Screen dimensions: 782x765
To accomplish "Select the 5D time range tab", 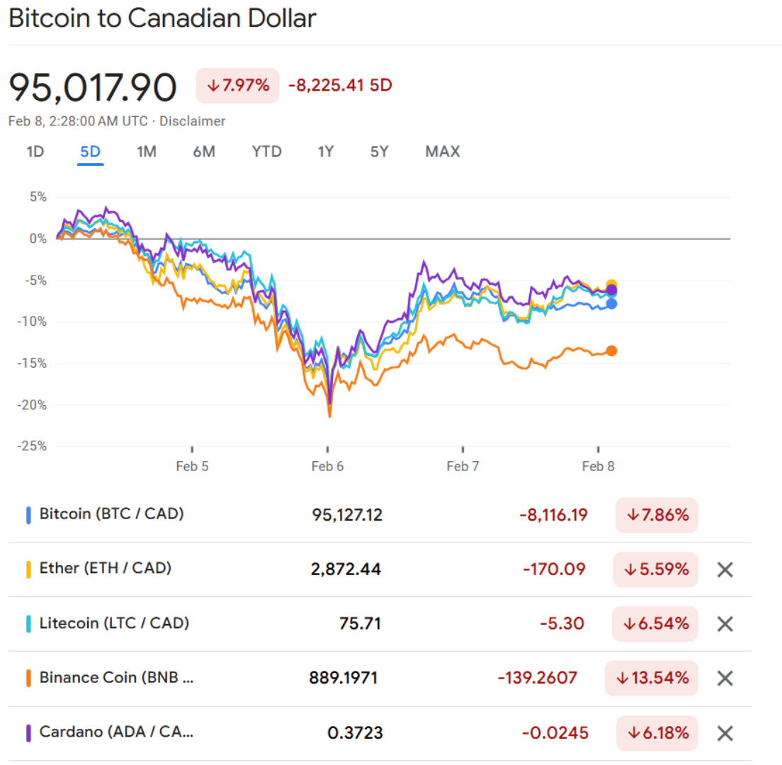I will point(91,152).
